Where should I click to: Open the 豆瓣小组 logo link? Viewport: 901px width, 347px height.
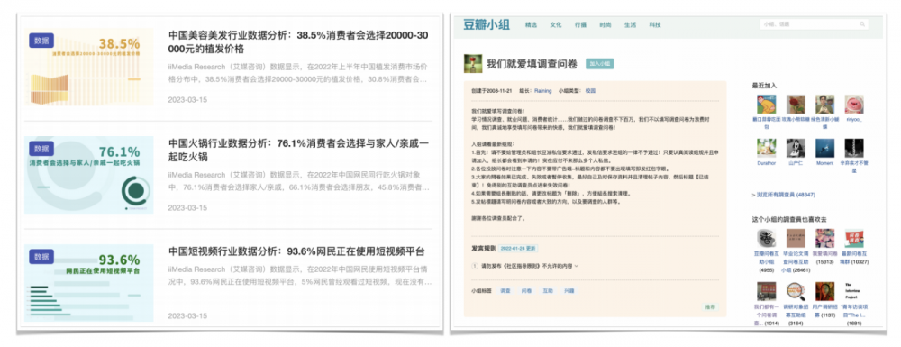pyautogui.click(x=487, y=24)
